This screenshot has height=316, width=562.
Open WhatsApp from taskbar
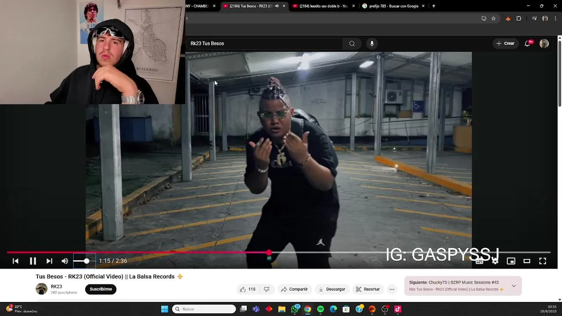tap(295, 309)
